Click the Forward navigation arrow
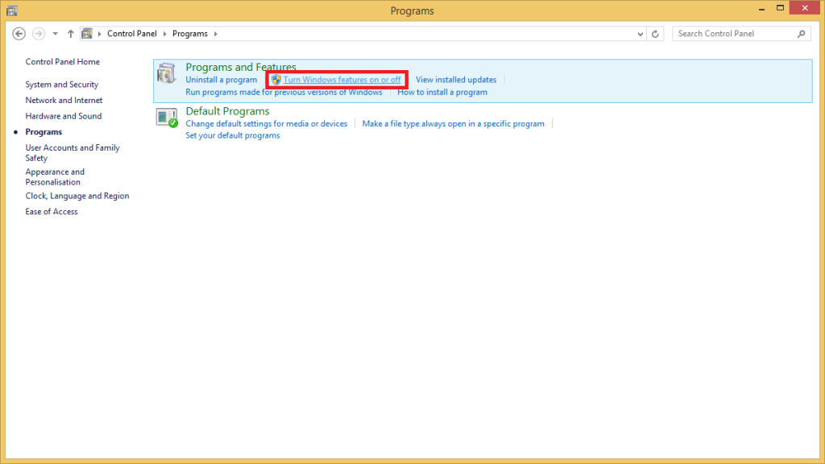This screenshot has height=464, width=825. [38, 34]
